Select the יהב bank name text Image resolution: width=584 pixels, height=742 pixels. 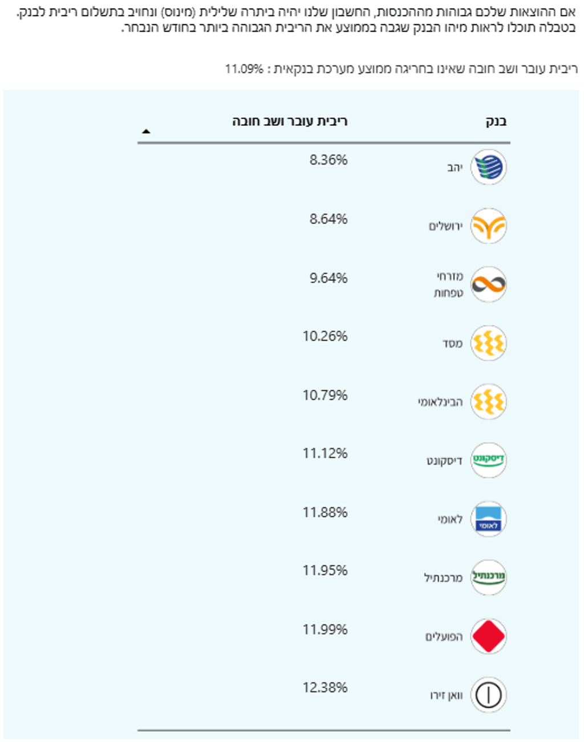455,168
